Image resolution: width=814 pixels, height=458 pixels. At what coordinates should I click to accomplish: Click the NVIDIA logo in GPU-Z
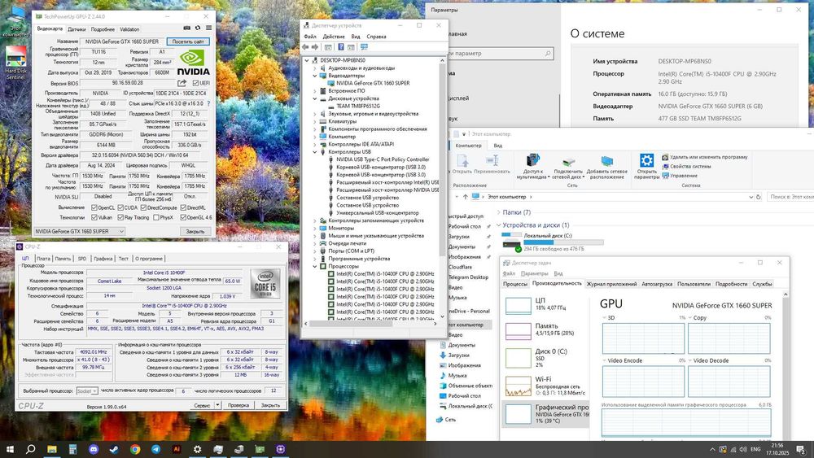193,63
